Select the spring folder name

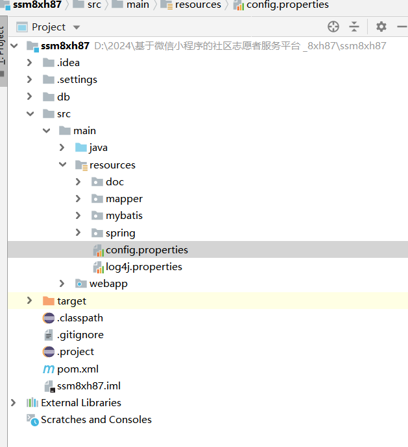pyautogui.click(x=121, y=233)
